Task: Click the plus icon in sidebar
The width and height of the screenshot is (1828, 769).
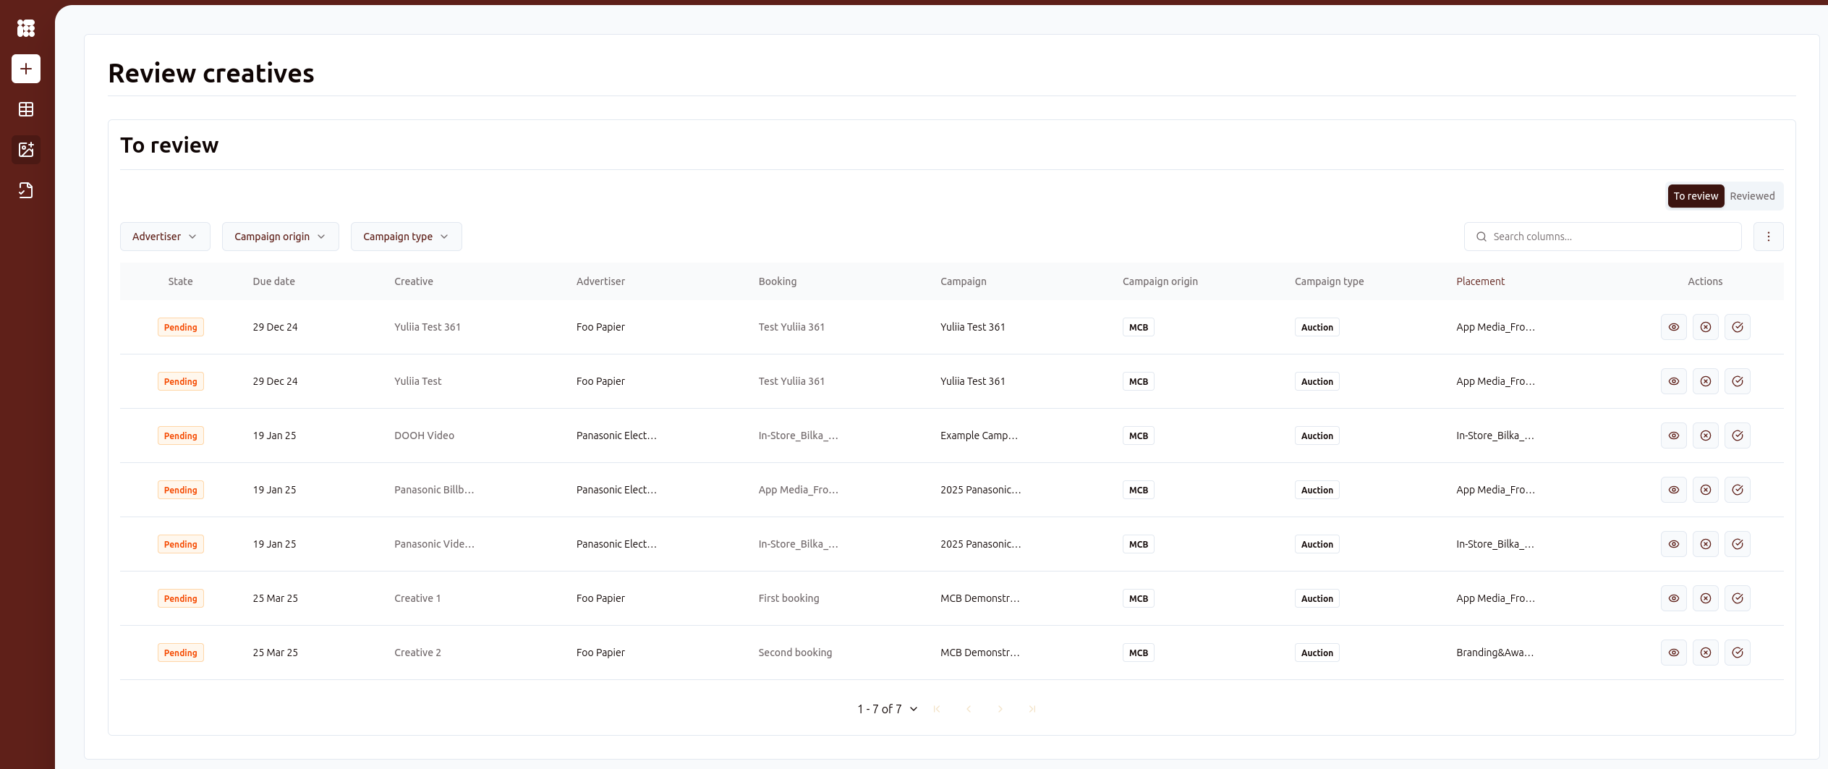Action: point(26,69)
